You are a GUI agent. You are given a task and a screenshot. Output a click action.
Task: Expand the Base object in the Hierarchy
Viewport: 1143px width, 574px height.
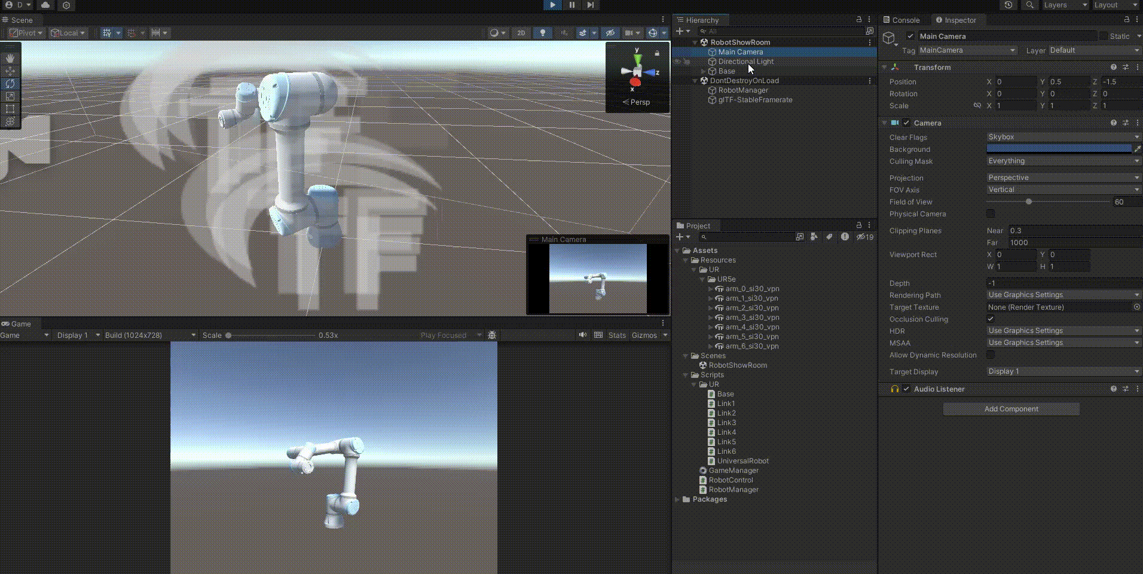[x=704, y=71]
